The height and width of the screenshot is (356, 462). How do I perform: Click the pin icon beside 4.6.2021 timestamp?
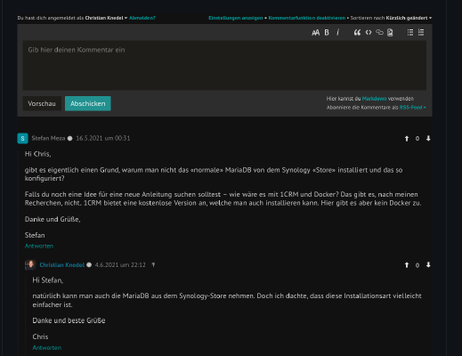click(153, 264)
